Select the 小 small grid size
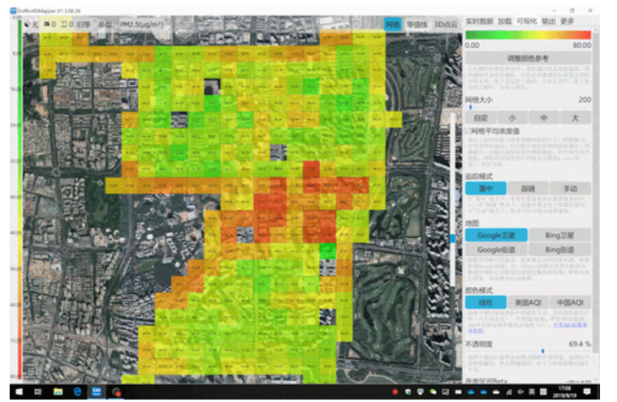This screenshot has height=402, width=617. tap(512, 118)
